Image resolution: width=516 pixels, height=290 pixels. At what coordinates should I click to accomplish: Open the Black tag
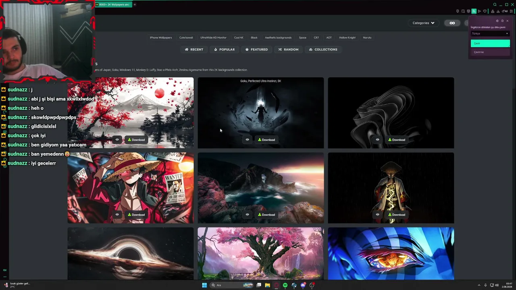(254, 37)
